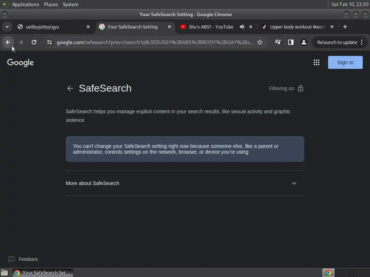This screenshot has height=277, width=370.
Task: Open the Places menu
Action: 51,4
